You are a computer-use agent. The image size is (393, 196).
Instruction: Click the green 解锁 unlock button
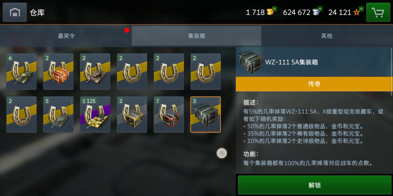(315, 185)
